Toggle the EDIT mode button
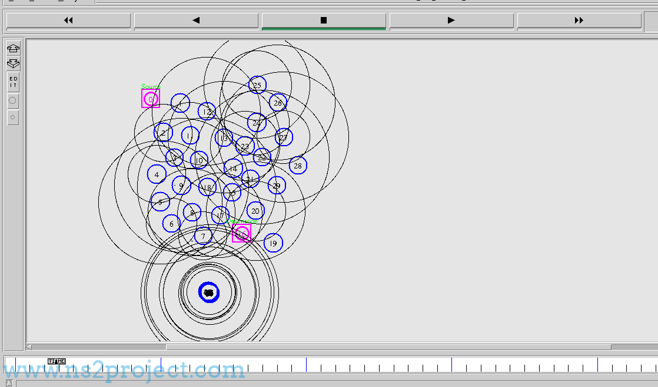 (x=13, y=82)
